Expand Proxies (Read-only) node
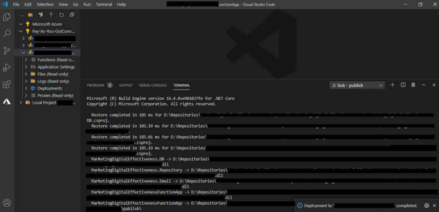Image resolution: width=439 pixels, height=212 pixels. click(26, 96)
